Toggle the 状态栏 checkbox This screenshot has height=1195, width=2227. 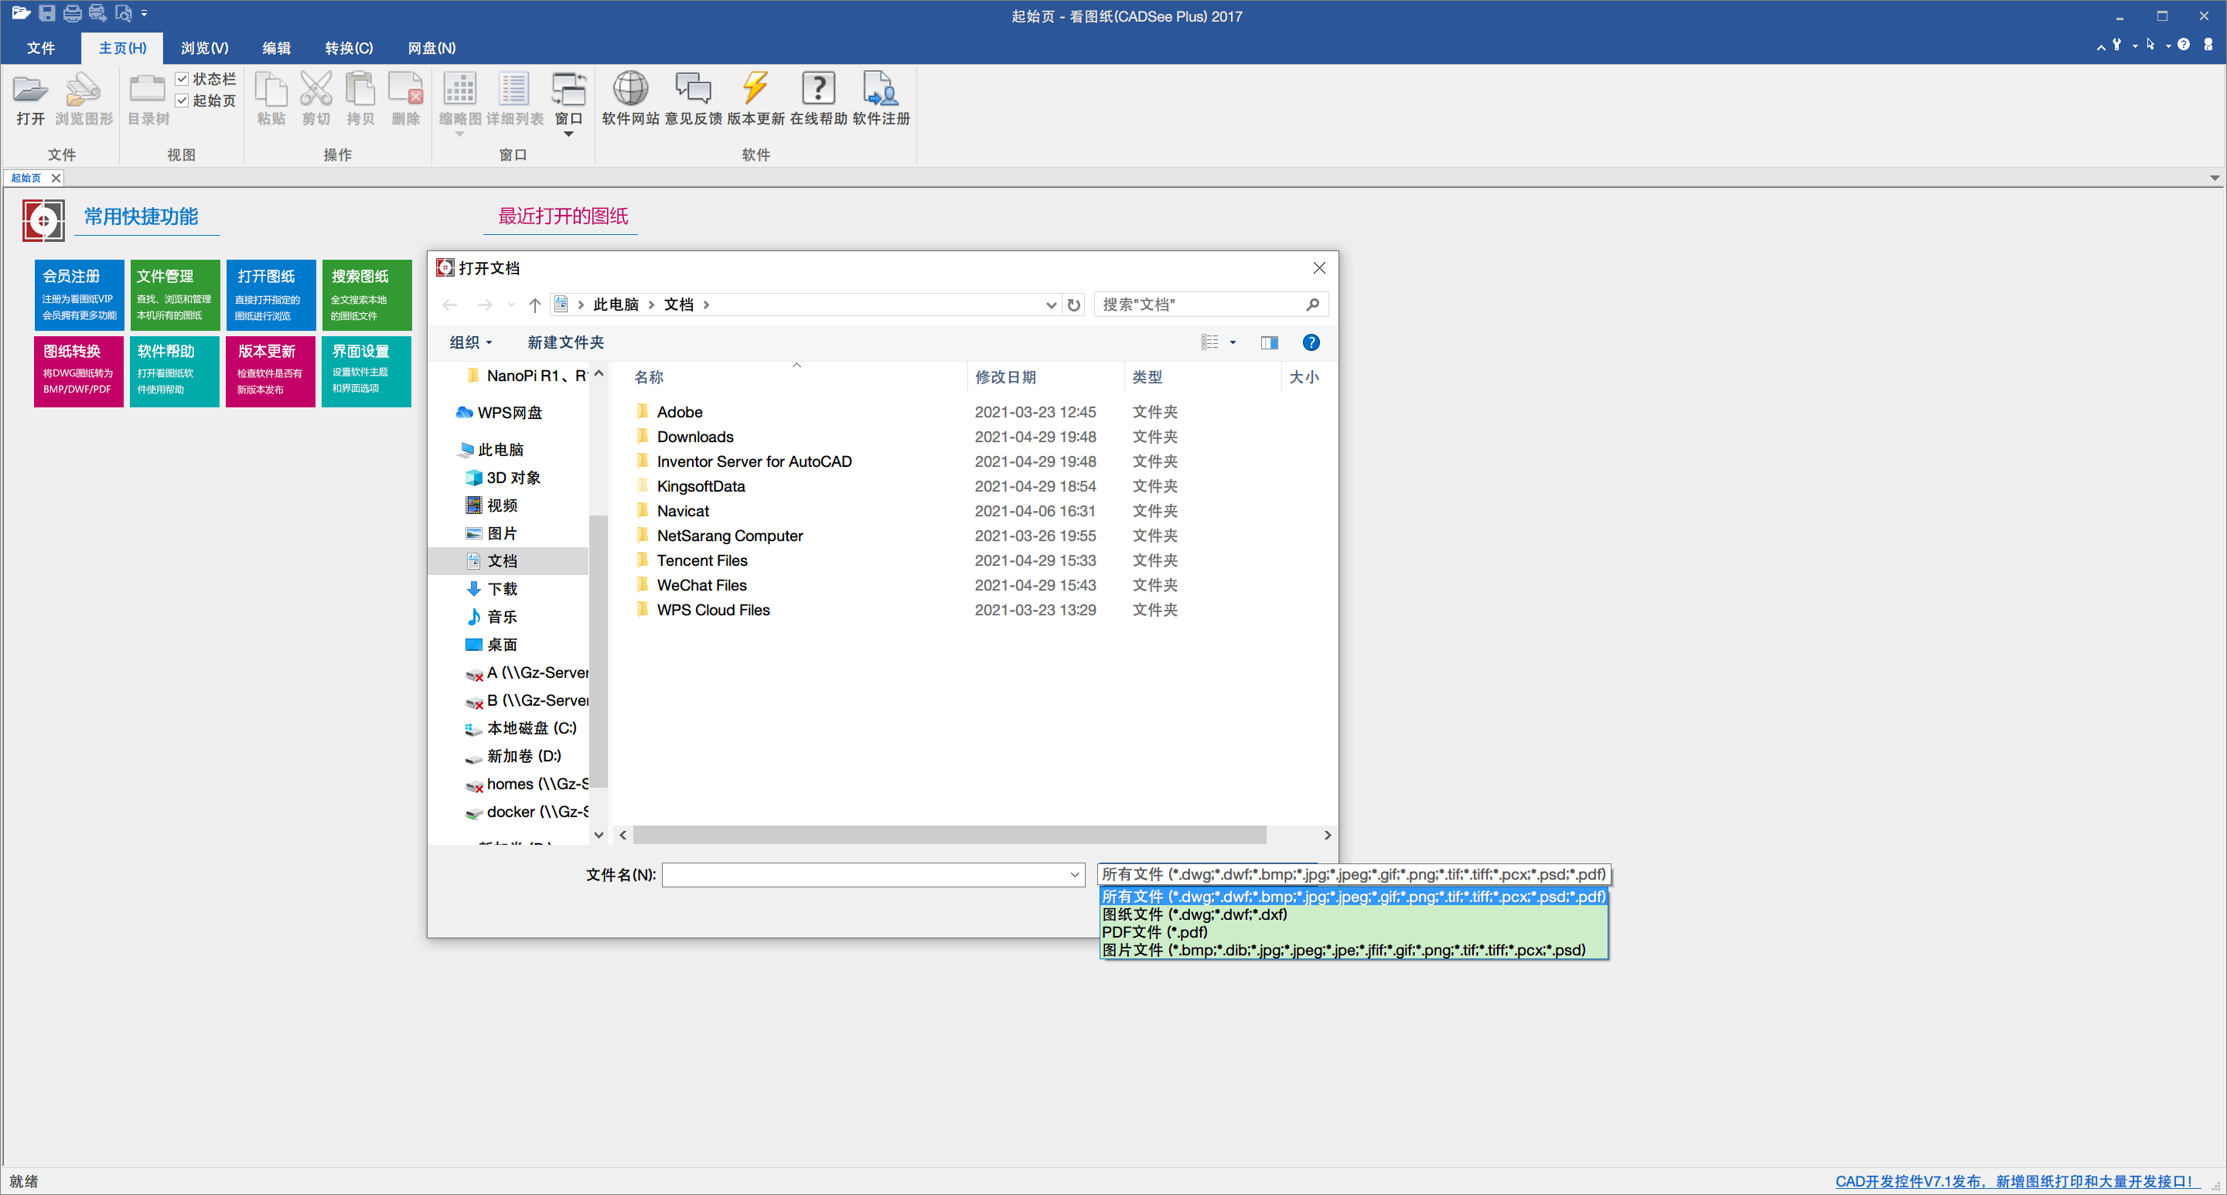coord(182,79)
